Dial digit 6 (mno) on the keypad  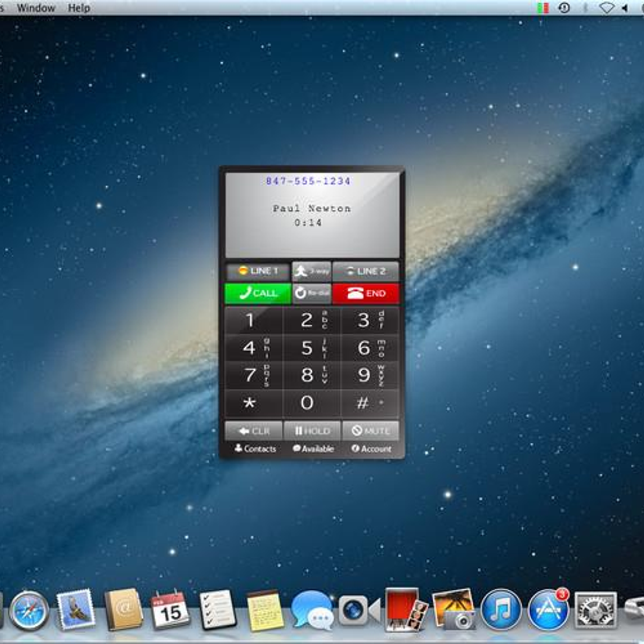coord(370,348)
